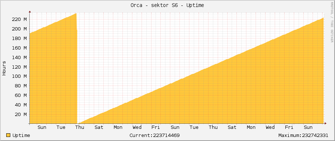Screen dimensions: 335x141
Task: Click the Current:223714469 value
Action: tap(154, 135)
